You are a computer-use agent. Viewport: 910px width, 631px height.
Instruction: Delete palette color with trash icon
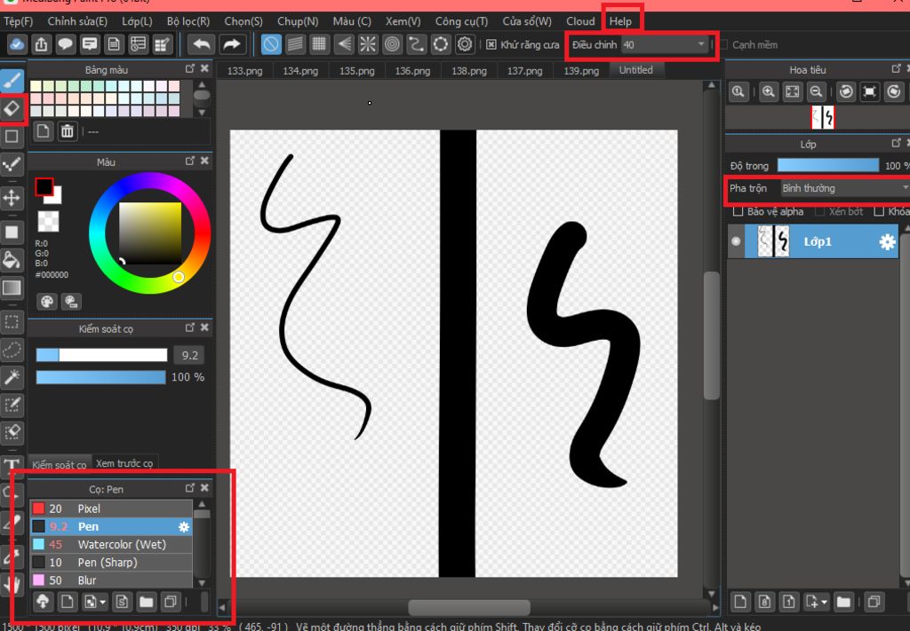pos(68,131)
